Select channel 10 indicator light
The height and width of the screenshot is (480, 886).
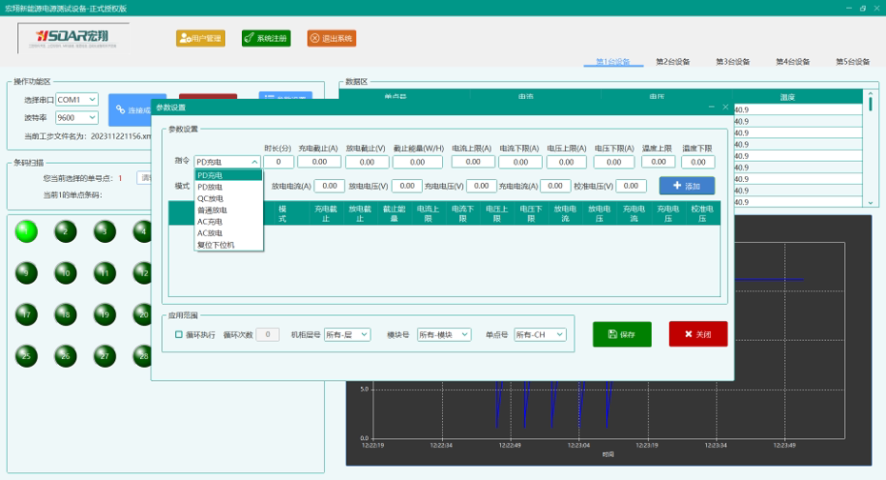[66, 273]
